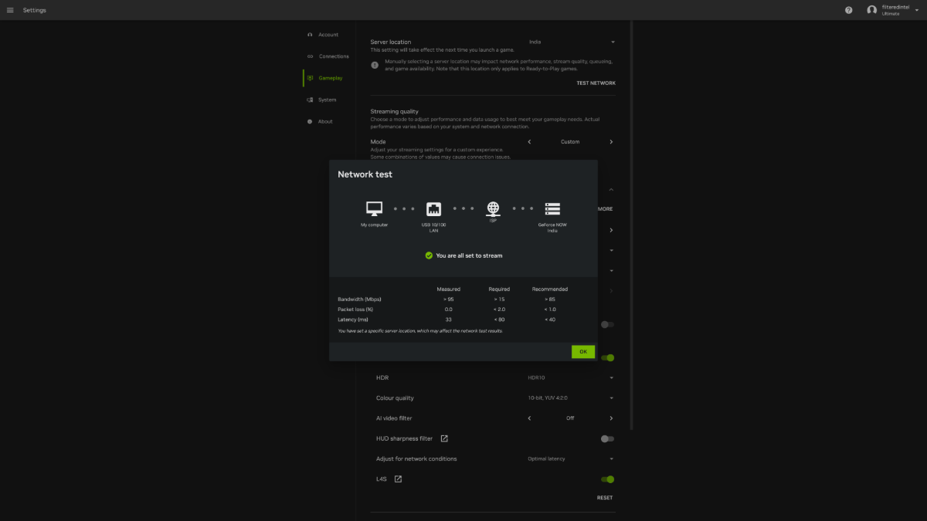Click the GeForce NOW India server icon

(552, 208)
